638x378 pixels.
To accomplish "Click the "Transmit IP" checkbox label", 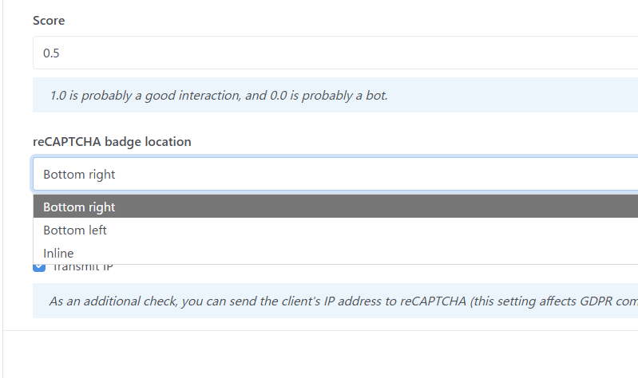I will pyautogui.click(x=83, y=268).
